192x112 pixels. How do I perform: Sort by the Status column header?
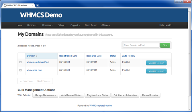click(113, 56)
